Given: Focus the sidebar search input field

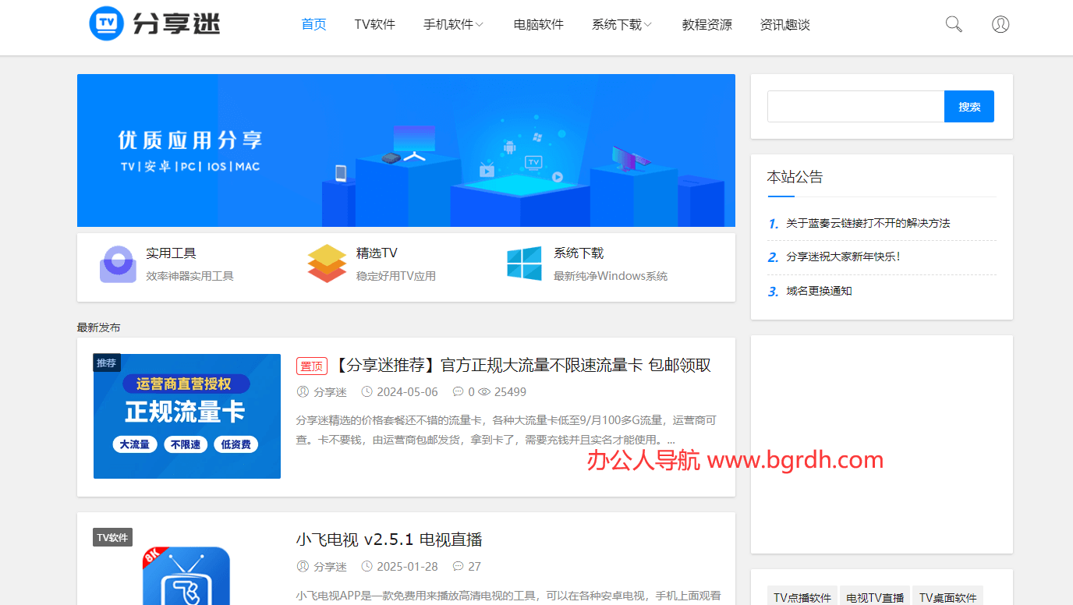Looking at the screenshot, I should [x=855, y=107].
